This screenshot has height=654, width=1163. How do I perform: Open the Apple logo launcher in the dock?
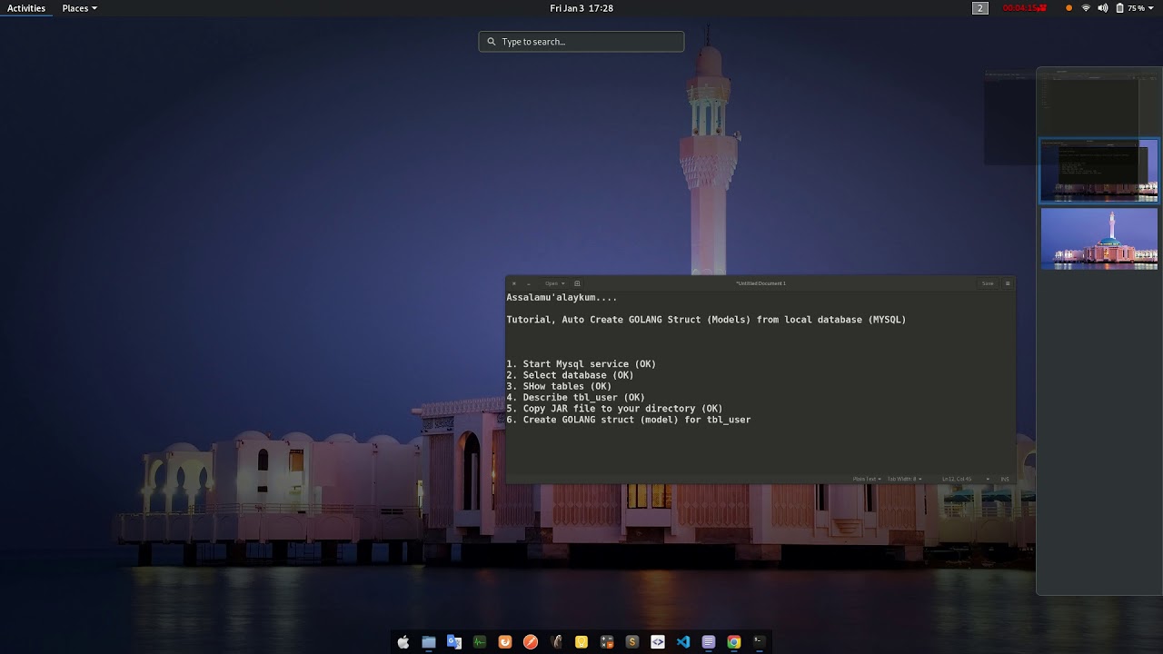pyautogui.click(x=403, y=642)
